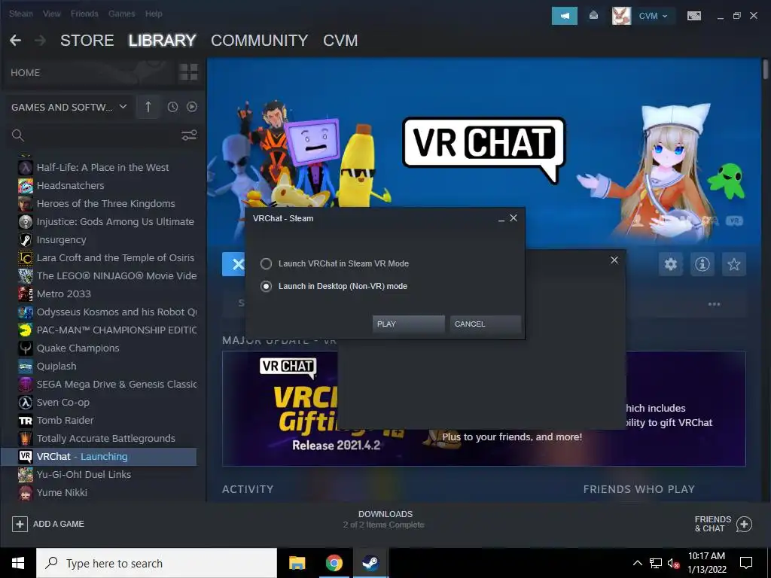Open the Help menu
Screen dimensions: 771x578
click(154, 14)
